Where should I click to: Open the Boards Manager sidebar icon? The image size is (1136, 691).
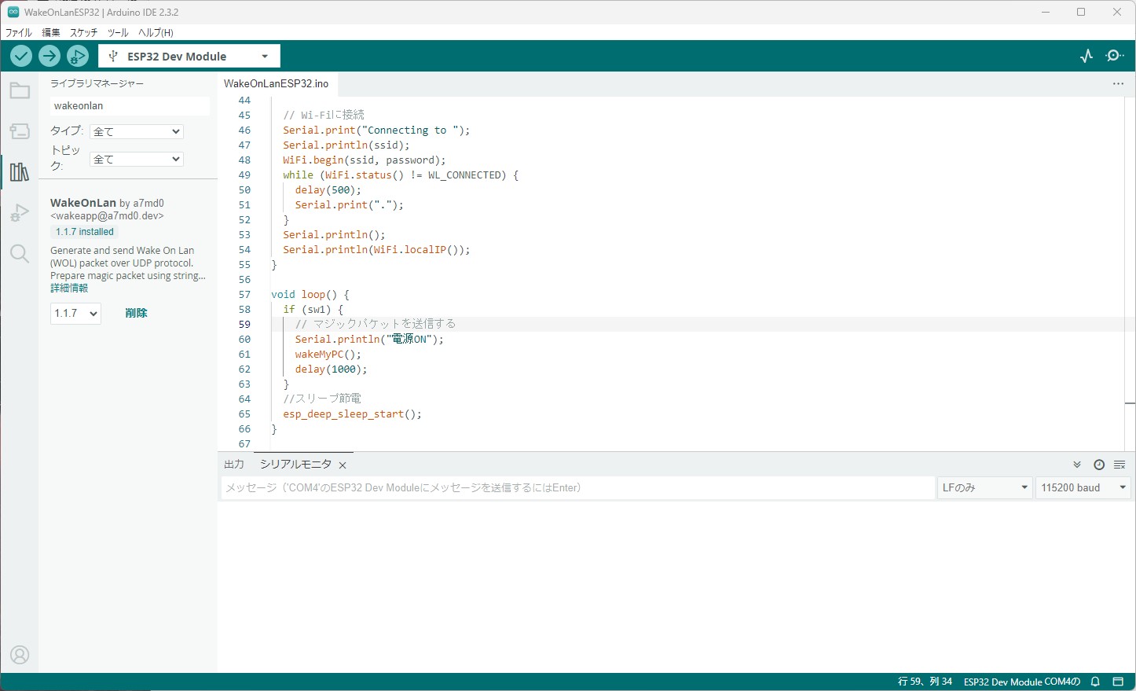(20, 131)
